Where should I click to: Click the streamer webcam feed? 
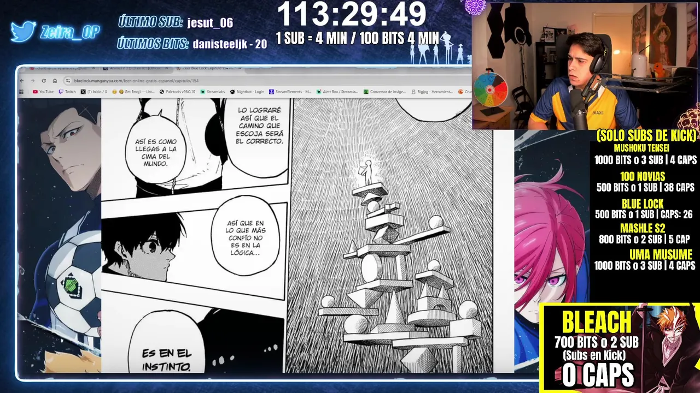585,65
